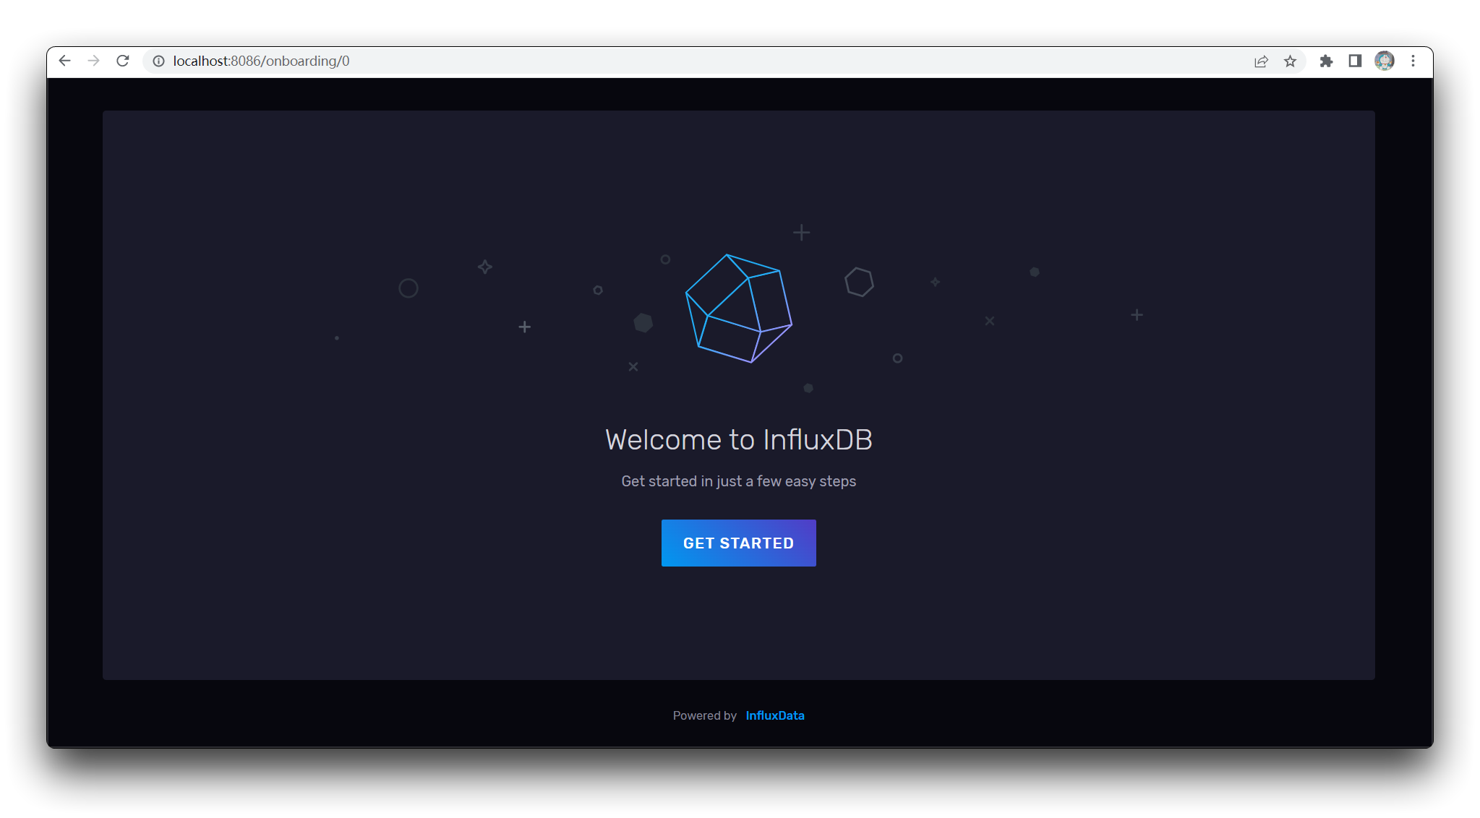Open the browser three-dot menu
1480x818 pixels.
pyautogui.click(x=1413, y=61)
